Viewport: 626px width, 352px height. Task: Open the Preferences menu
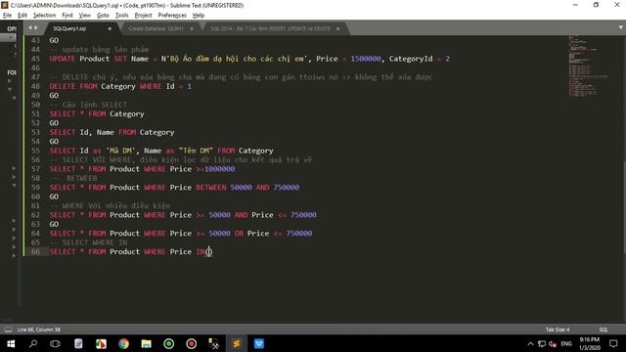click(x=172, y=16)
